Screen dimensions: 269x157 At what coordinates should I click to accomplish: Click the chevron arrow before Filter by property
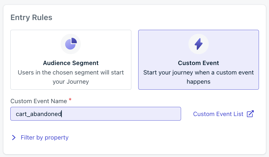[14, 138]
